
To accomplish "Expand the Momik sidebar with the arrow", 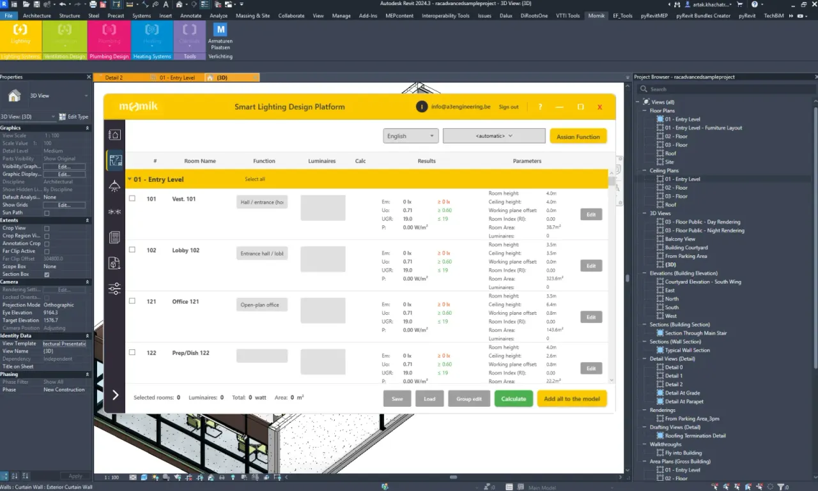I will point(115,395).
